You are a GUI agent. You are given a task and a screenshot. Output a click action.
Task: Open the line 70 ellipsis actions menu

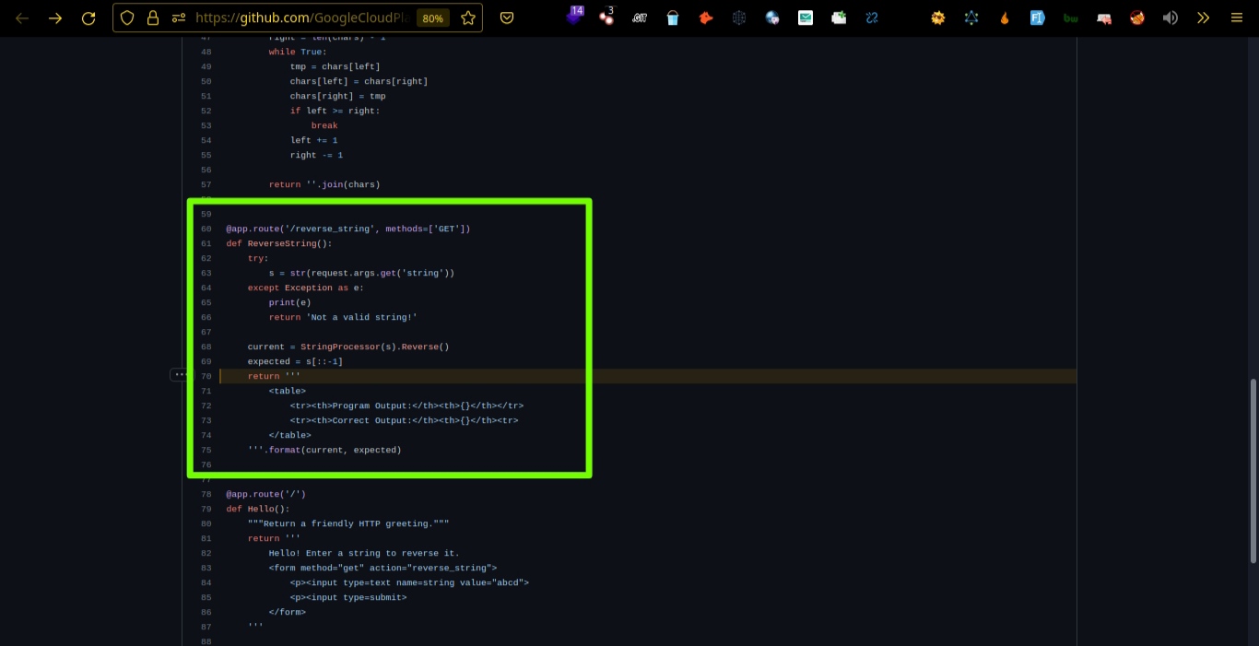[x=180, y=375]
